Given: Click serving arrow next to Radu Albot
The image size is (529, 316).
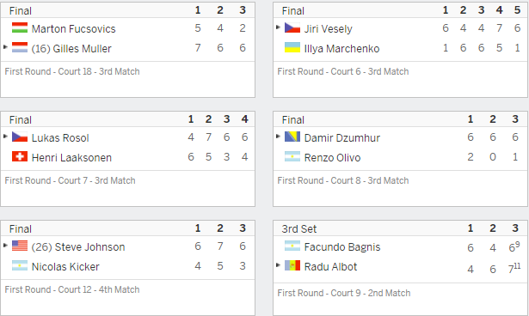Looking at the screenshot, I should point(278,265).
